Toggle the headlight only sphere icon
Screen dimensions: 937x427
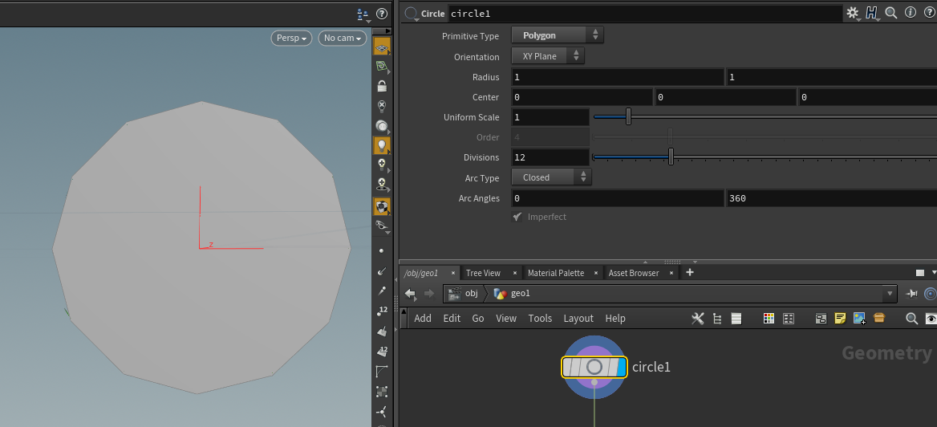(x=382, y=125)
